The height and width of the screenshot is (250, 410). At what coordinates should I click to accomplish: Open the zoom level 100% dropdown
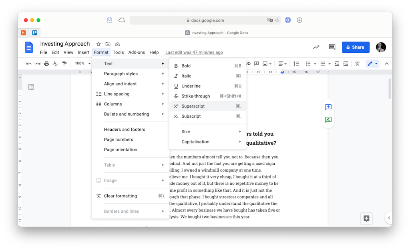coord(81,63)
